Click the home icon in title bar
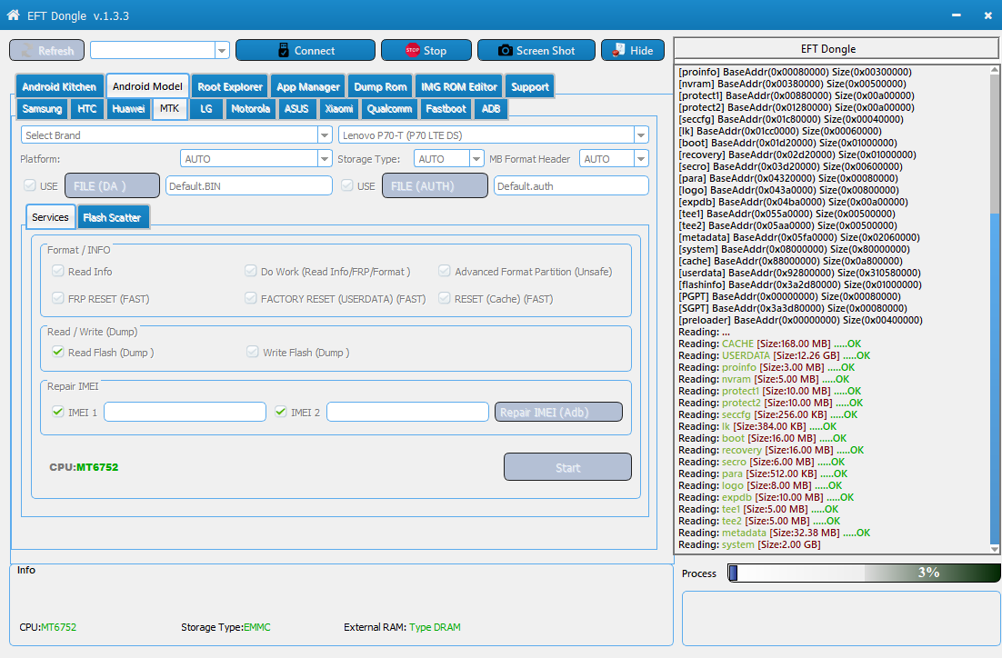This screenshot has width=1002, height=658. [13, 15]
